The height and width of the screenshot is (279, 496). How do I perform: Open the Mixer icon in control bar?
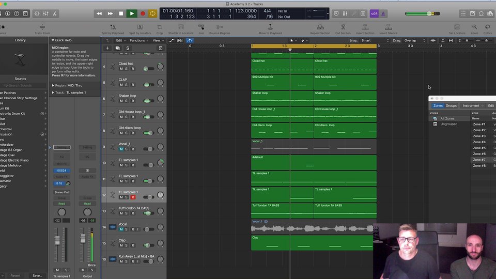click(46, 13)
